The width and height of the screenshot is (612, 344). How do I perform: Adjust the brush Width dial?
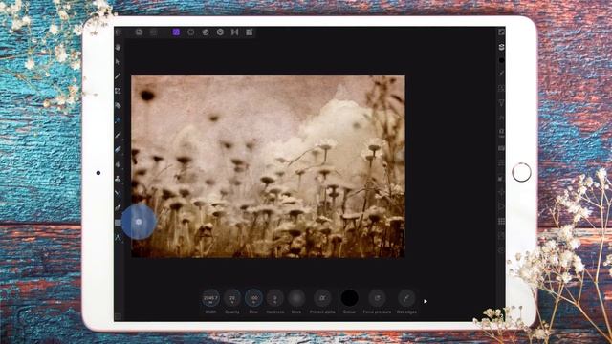(210, 298)
